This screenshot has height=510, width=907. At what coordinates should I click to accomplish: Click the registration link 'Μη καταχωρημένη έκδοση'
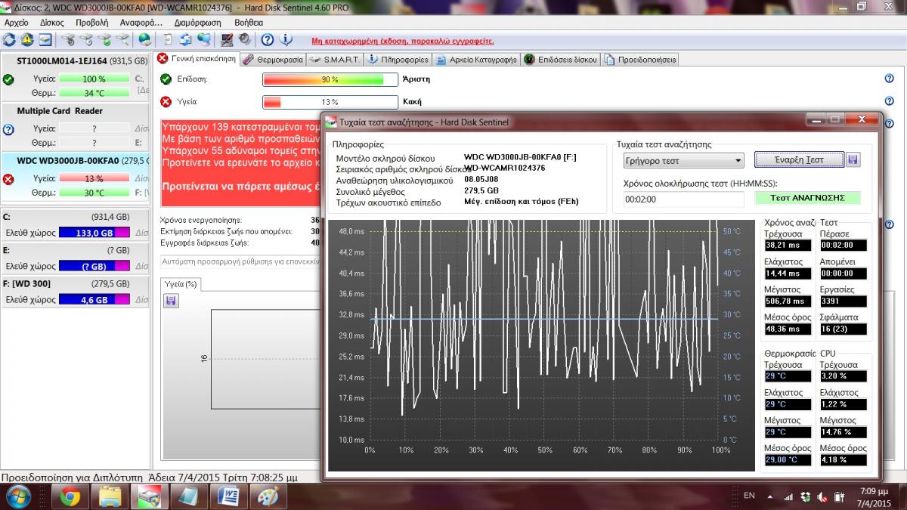402,41
